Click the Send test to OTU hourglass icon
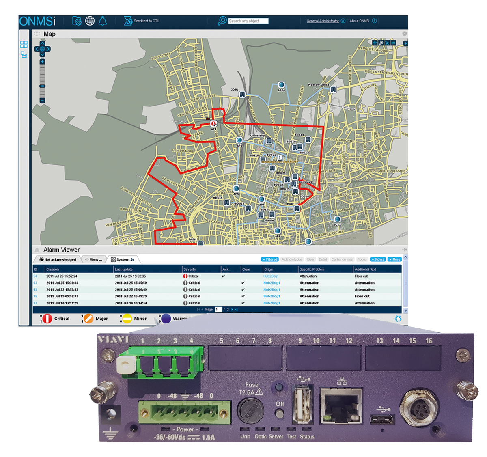The image size is (487, 457). click(x=128, y=21)
